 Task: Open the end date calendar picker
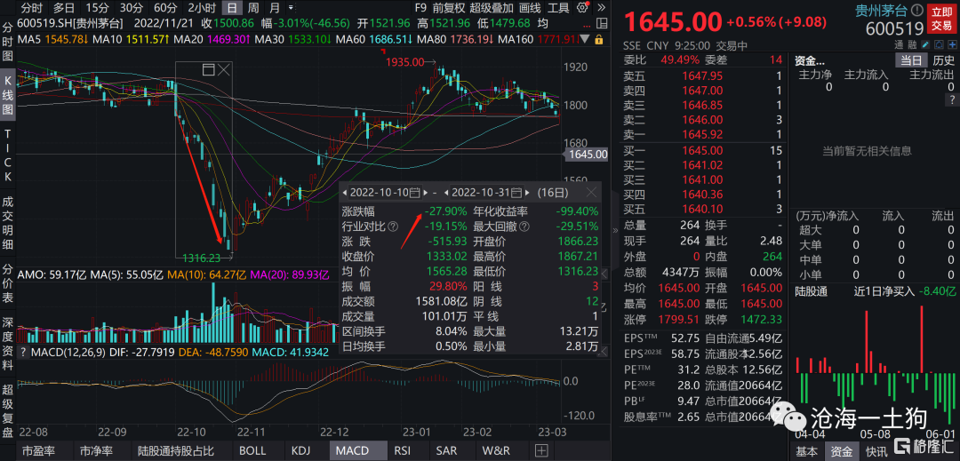pyautogui.click(x=517, y=193)
